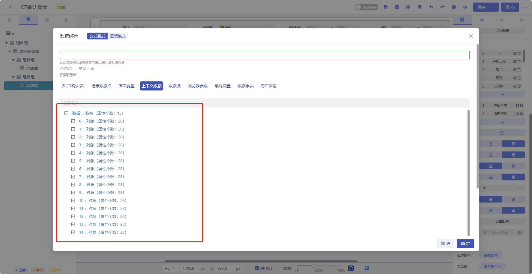
Task: Collapse the 表视图容器 tree node
Action: (10, 52)
